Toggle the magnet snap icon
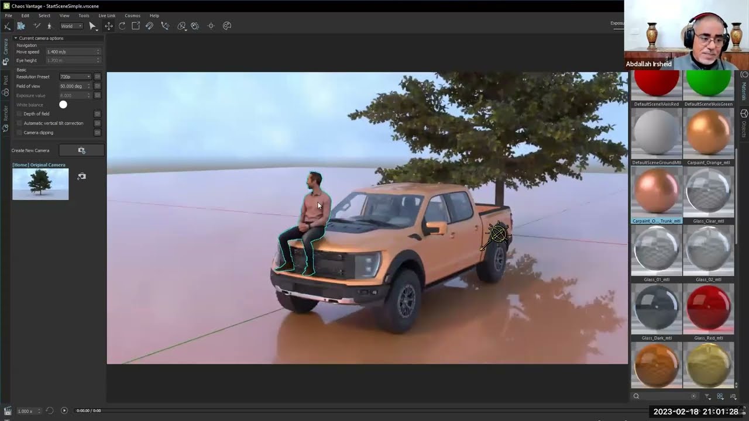Screen dimensions: 749x421 coord(149,26)
